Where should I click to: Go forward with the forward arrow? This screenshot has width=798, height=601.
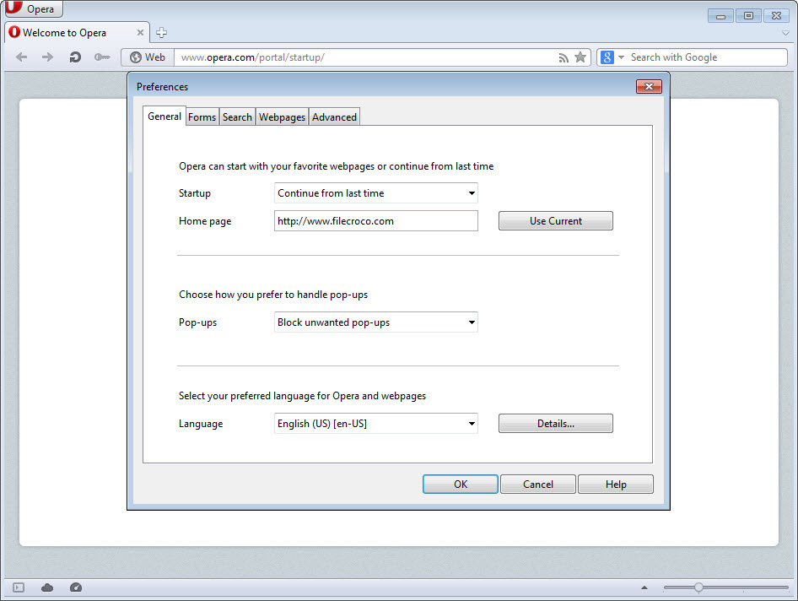[x=47, y=57]
